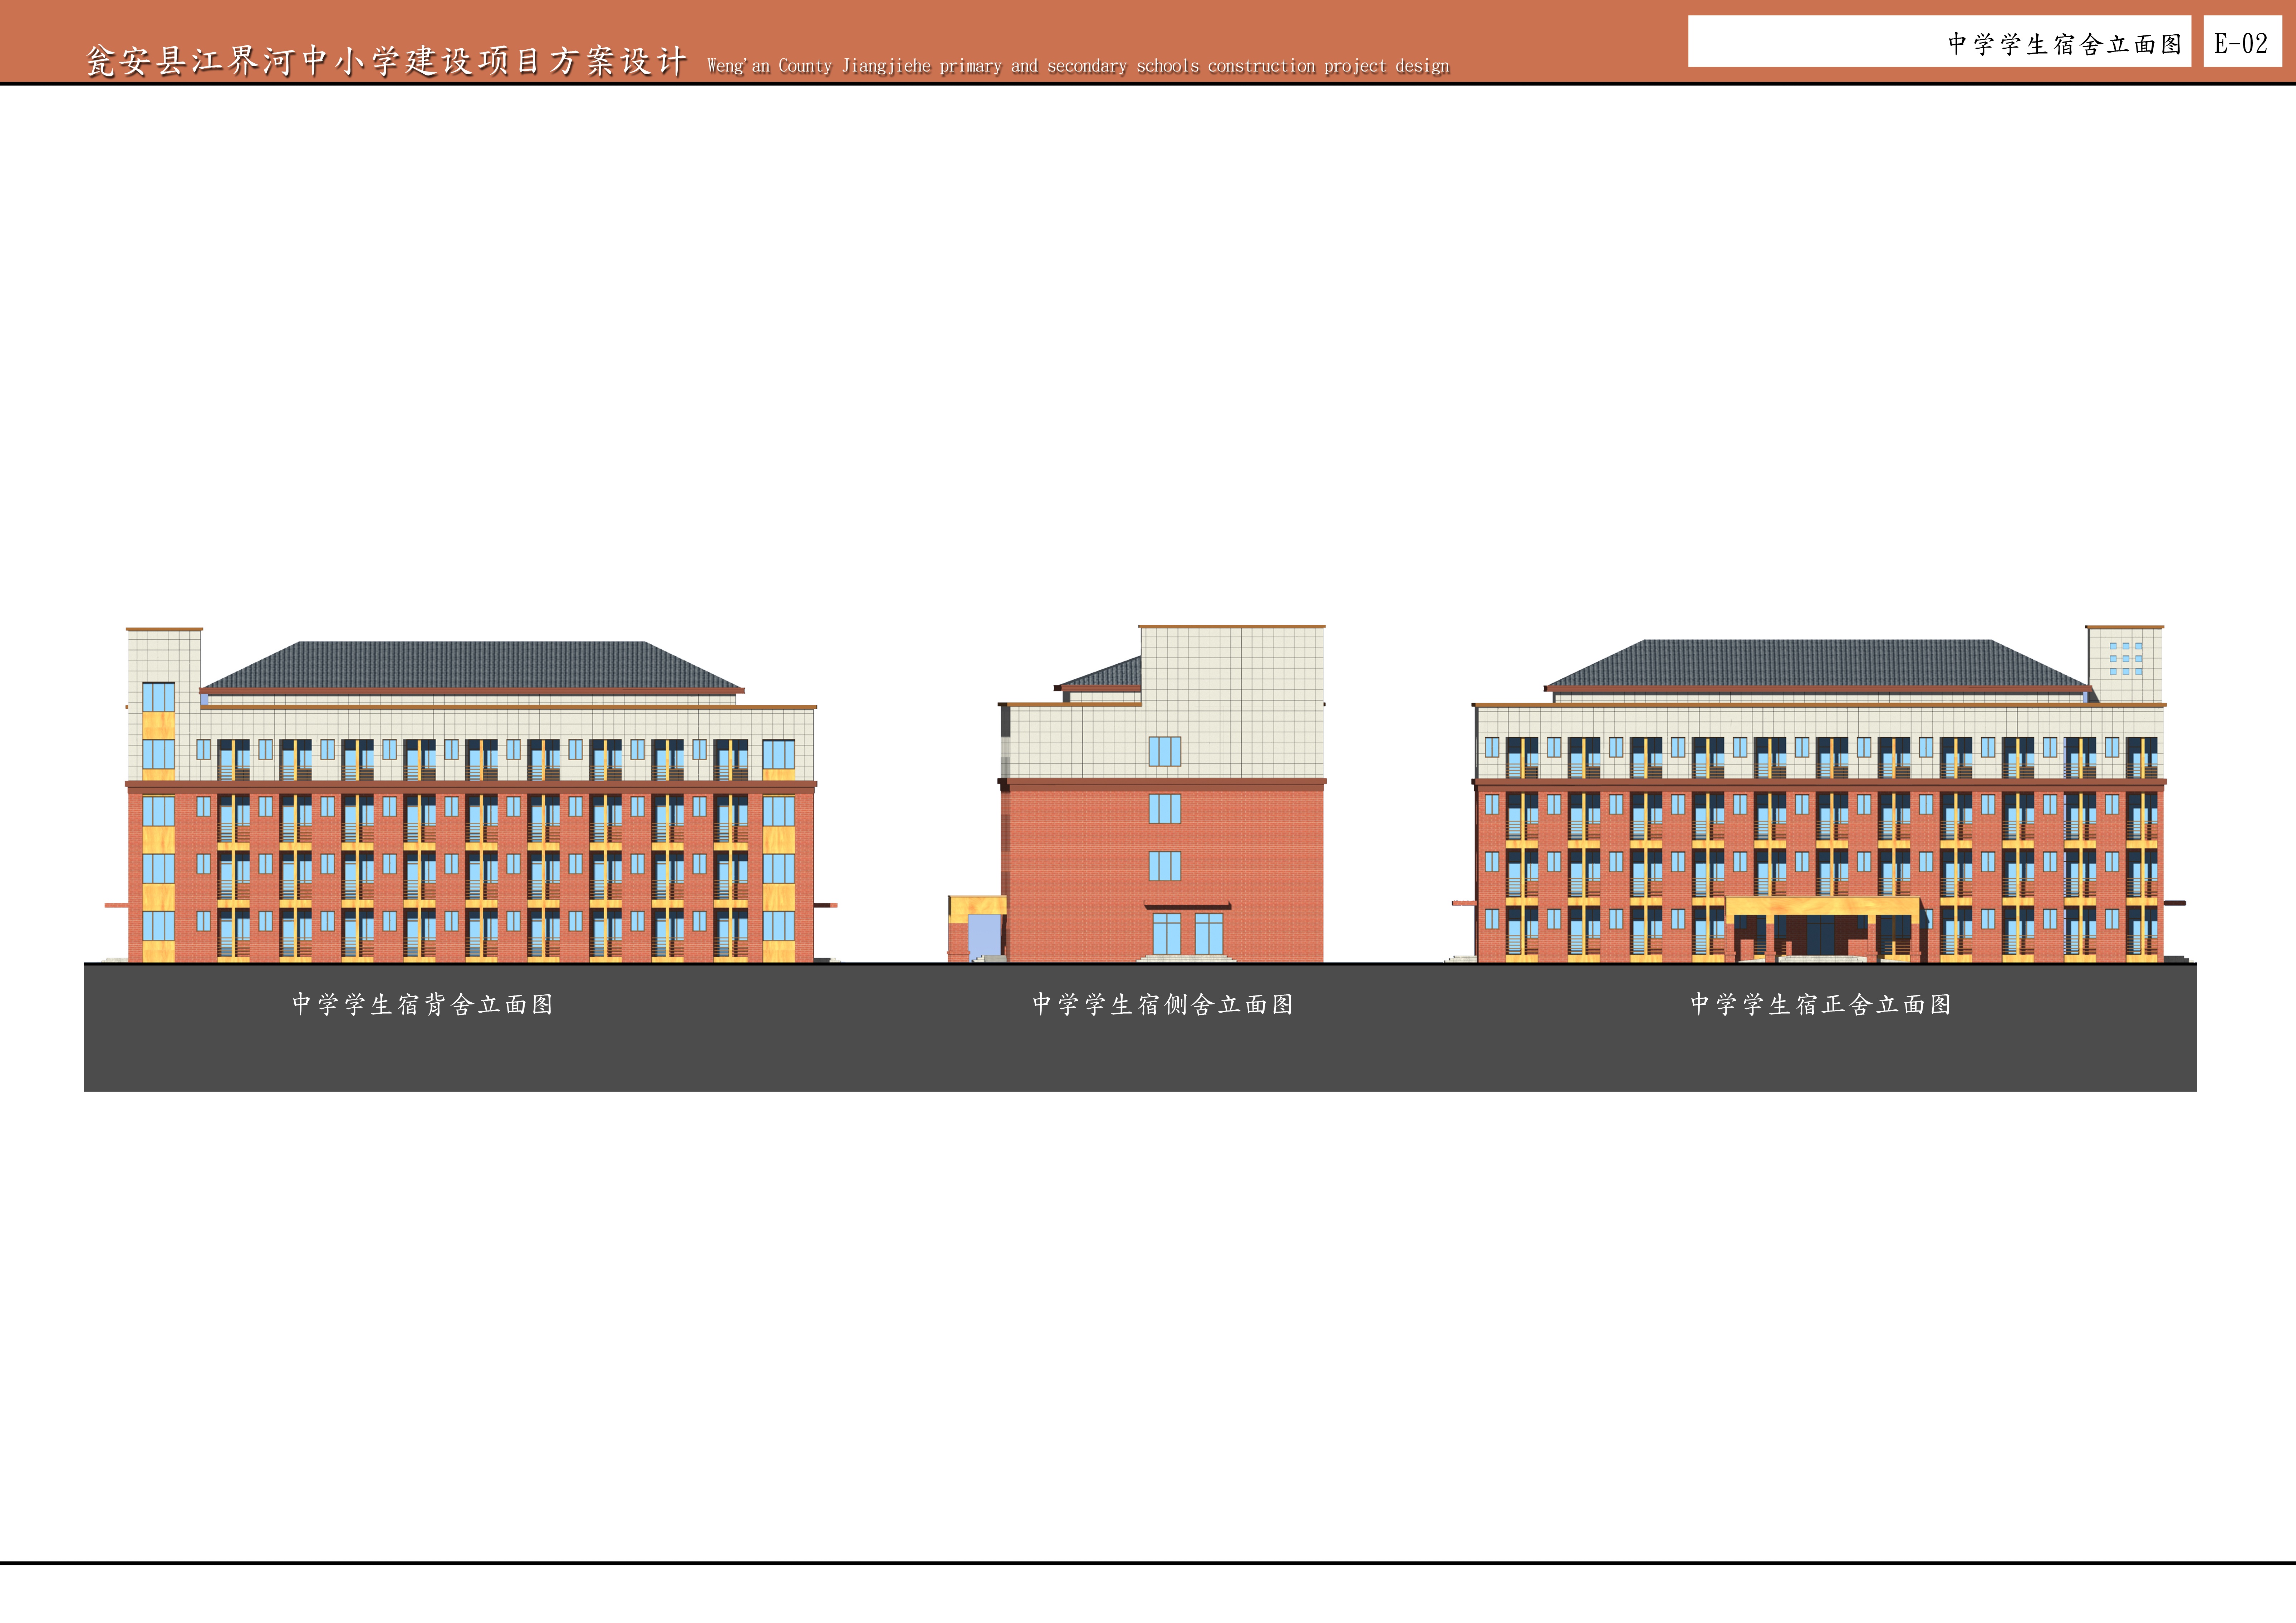Click the English subtitle 'Weng'an County Jiangjiehe...'
The height and width of the screenshot is (1623, 2296).
tap(1078, 66)
